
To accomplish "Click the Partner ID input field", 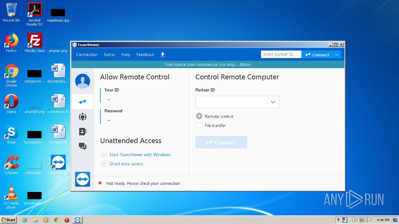I will pyautogui.click(x=231, y=102).
